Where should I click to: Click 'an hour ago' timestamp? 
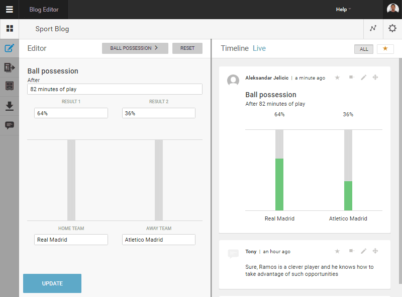coord(277,252)
